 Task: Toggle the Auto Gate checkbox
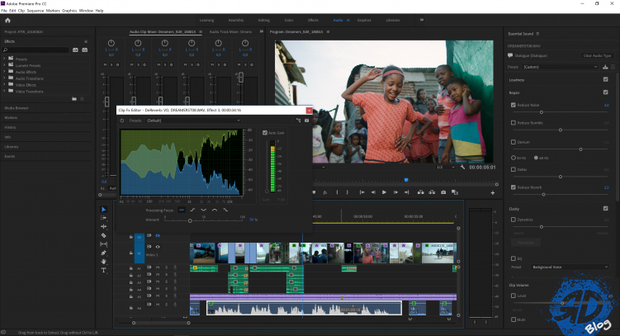pyautogui.click(x=265, y=132)
